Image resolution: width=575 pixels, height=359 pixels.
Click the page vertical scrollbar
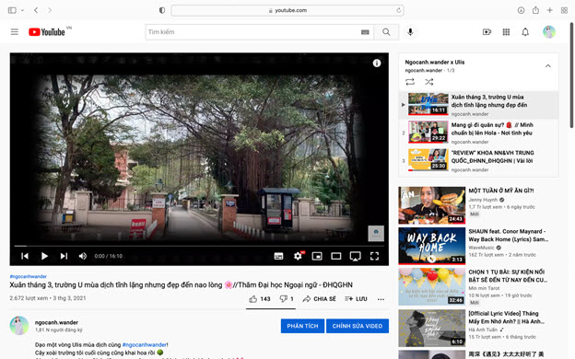[x=571, y=75]
